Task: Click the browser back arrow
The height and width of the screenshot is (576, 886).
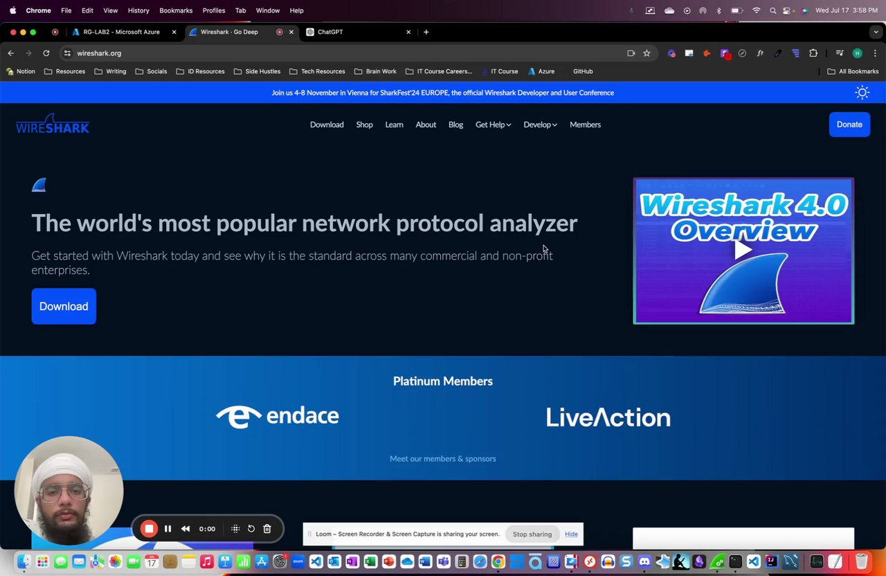Action: [x=11, y=53]
